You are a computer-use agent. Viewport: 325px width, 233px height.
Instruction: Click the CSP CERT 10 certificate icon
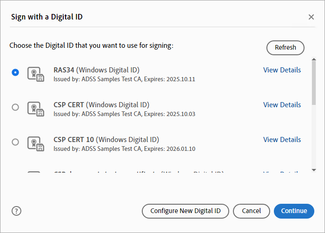36,143
